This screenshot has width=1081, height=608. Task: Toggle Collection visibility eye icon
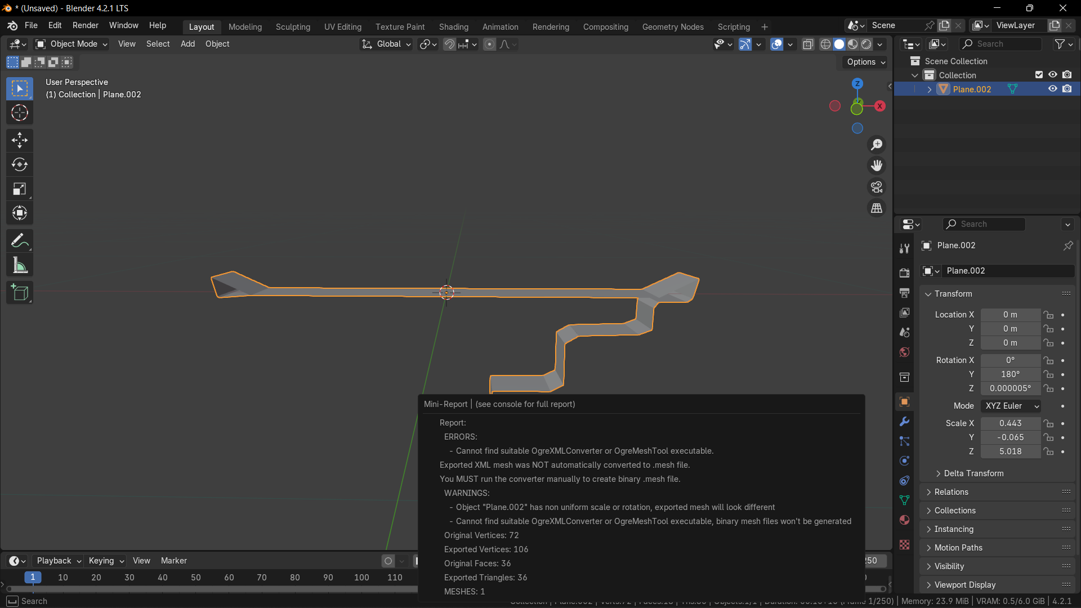[x=1052, y=75]
